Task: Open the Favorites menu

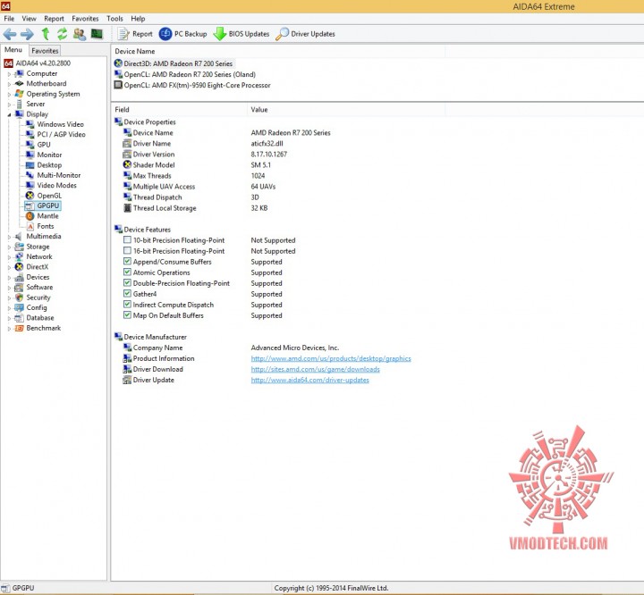Action: (85, 19)
